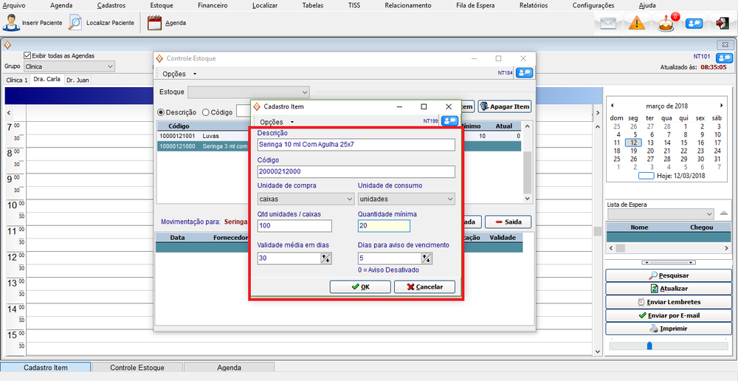
Task: Click the Enviar Lembretes button
Action: [x=669, y=302]
